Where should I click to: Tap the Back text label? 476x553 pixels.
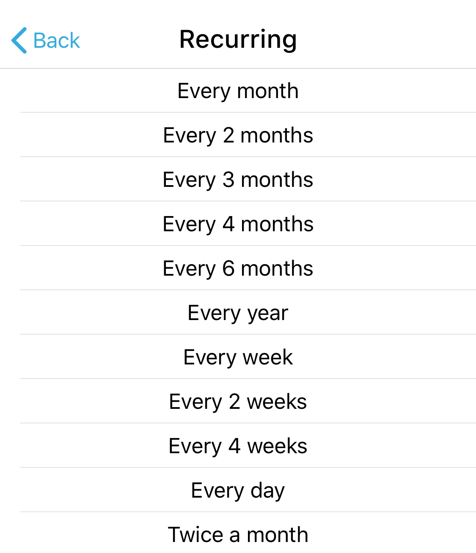(x=56, y=41)
